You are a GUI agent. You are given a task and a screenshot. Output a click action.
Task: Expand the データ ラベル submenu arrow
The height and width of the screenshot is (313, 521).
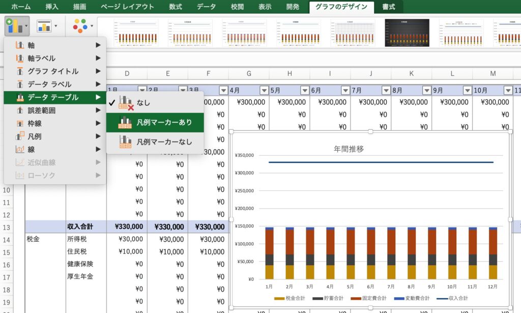[98, 84]
